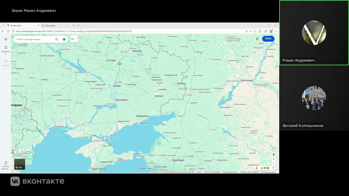
Task: Click the Симферополь city label
Action: [x=106, y=162]
